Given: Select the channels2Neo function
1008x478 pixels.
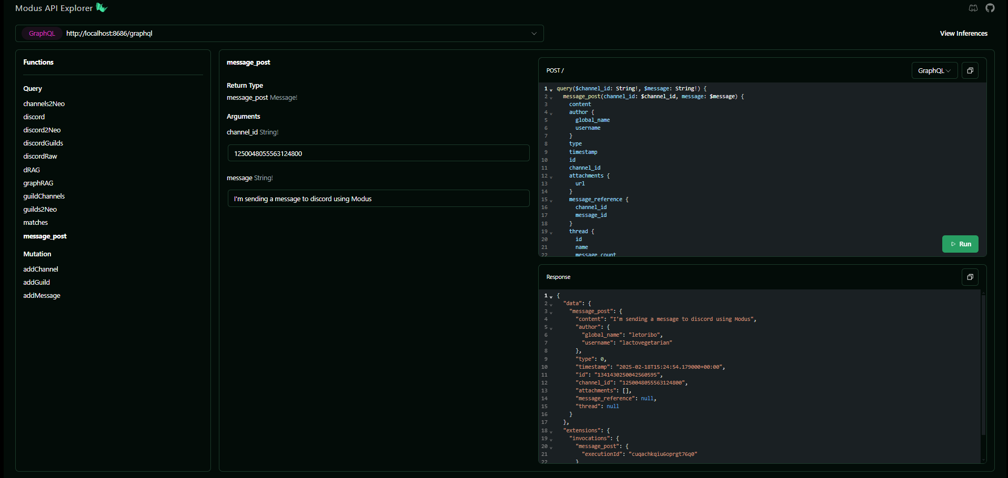Looking at the screenshot, I should (x=44, y=103).
